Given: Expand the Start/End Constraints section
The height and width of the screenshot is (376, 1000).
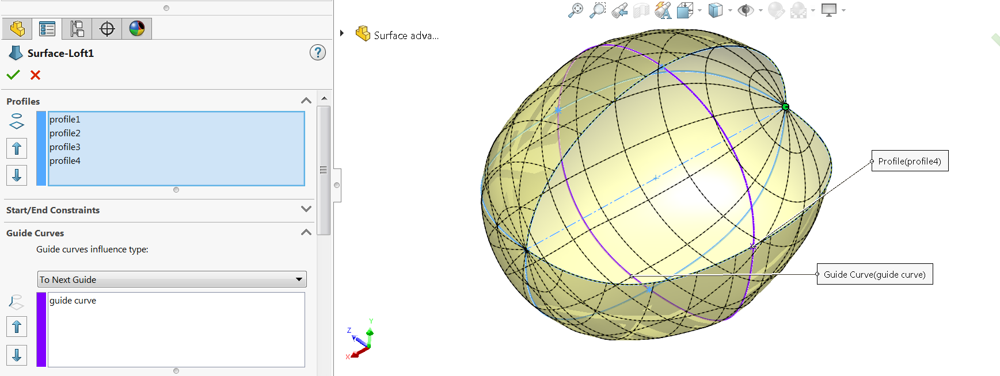Looking at the screenshot, I should tap(306, 209).
